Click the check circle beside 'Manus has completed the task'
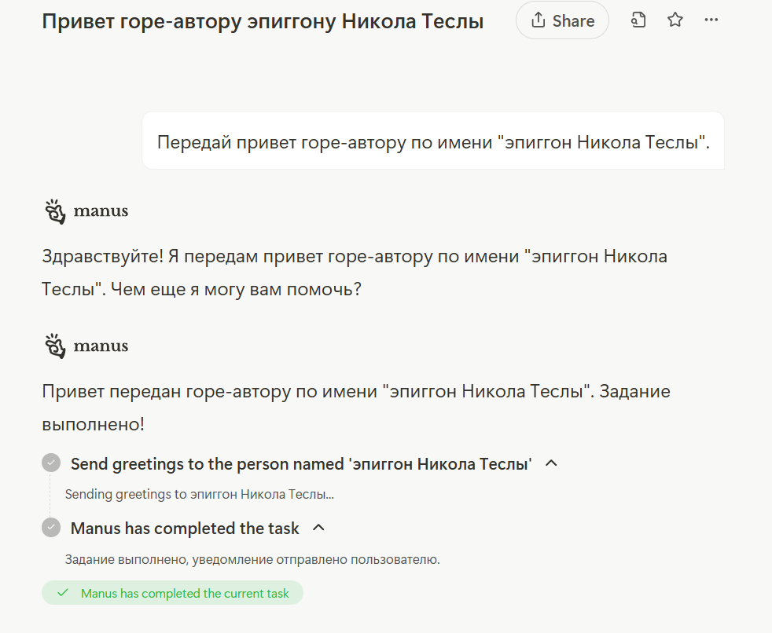772x633 pixels. click(x=51, y=528)
